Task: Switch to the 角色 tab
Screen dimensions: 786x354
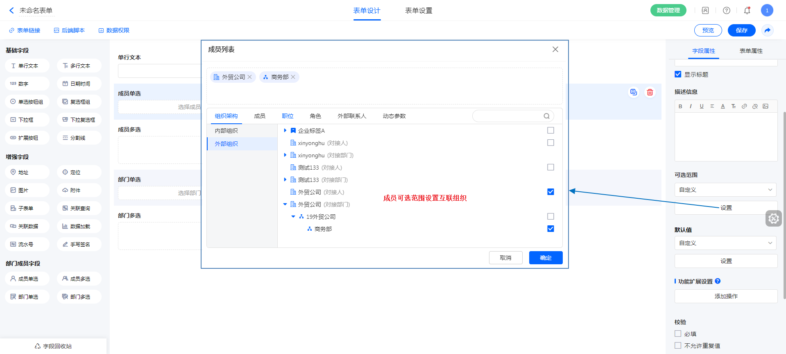Action: pos(315,116)
